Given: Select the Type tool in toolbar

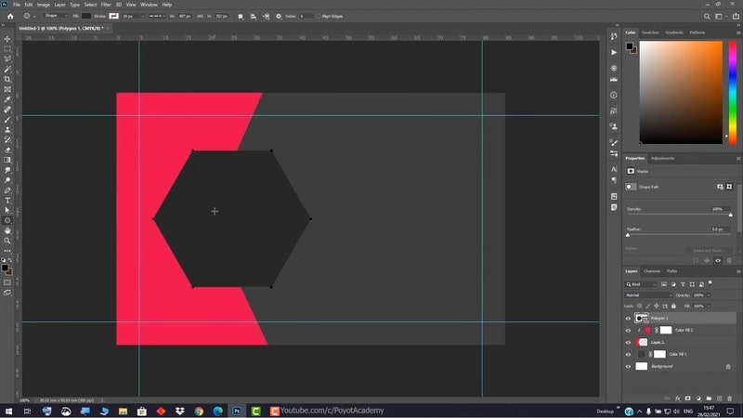Looking at the screenshot, I should (7, 200).
